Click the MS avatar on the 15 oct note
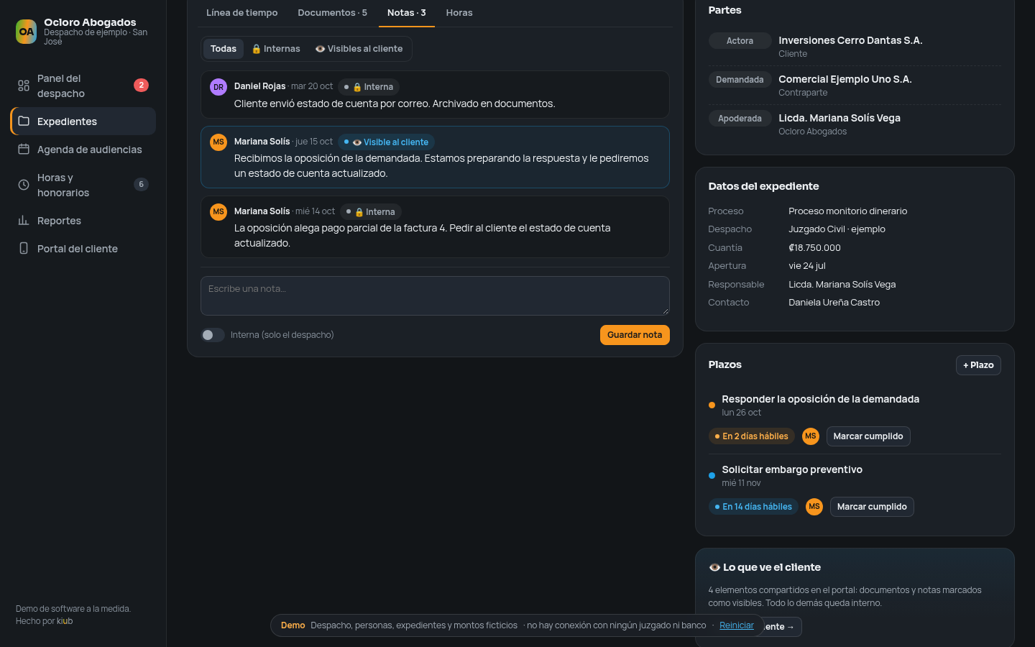This screenshot has height=647, width=1035. [x=218, y=142]
